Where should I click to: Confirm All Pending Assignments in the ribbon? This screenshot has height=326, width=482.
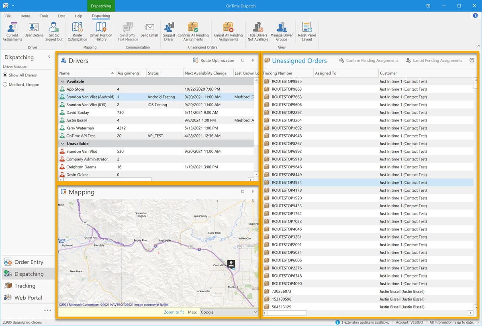[193, 32]
